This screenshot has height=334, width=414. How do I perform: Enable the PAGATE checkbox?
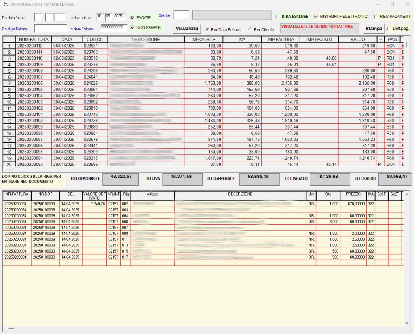click(132, 18)
